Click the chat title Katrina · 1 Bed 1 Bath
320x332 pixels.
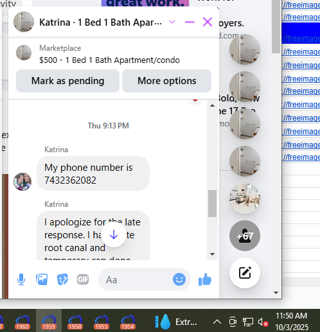(x=100, y=22)
